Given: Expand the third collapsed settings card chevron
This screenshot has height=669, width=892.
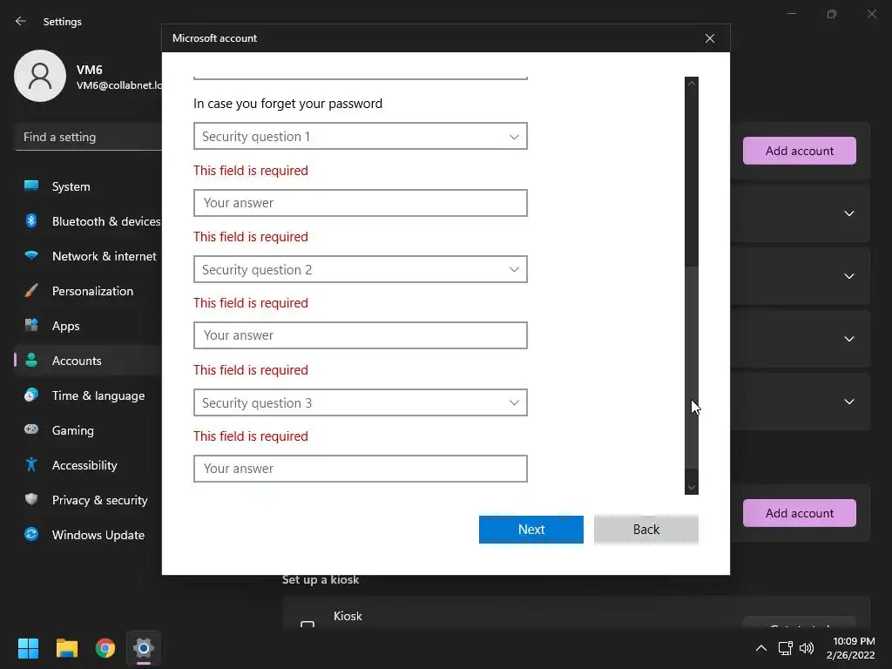Looking at the screenshot, I should coord(848,339).
